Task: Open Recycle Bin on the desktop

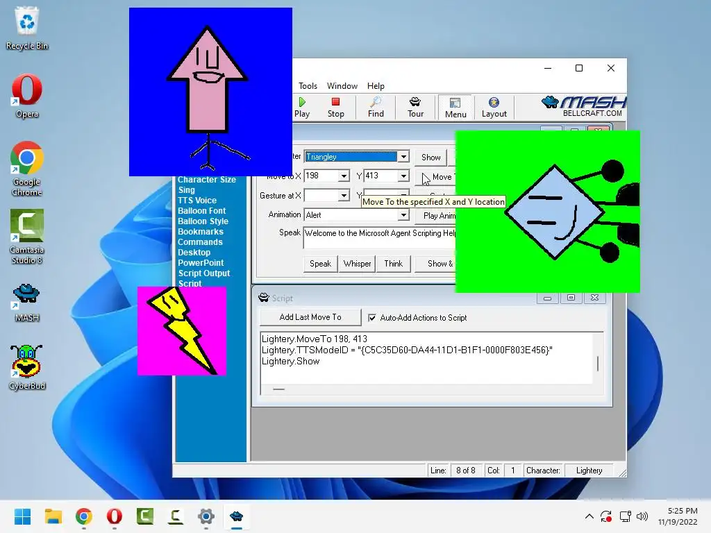Action: pyautogui.click(x=27, y=28)
